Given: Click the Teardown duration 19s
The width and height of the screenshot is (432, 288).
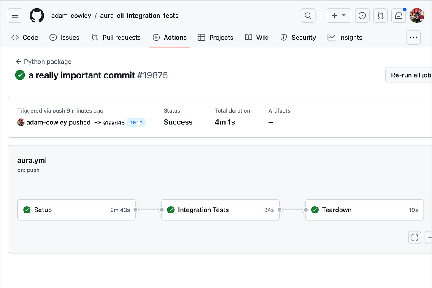Looking at the screenshot, I should click(x=413, y=210).
